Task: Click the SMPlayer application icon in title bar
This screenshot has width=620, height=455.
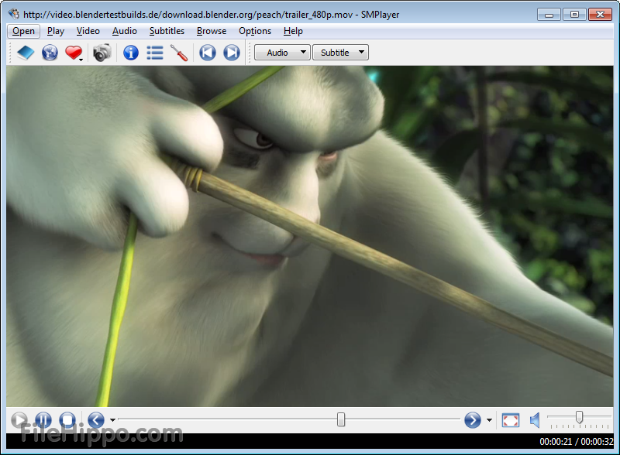Action: pos(14,14)
